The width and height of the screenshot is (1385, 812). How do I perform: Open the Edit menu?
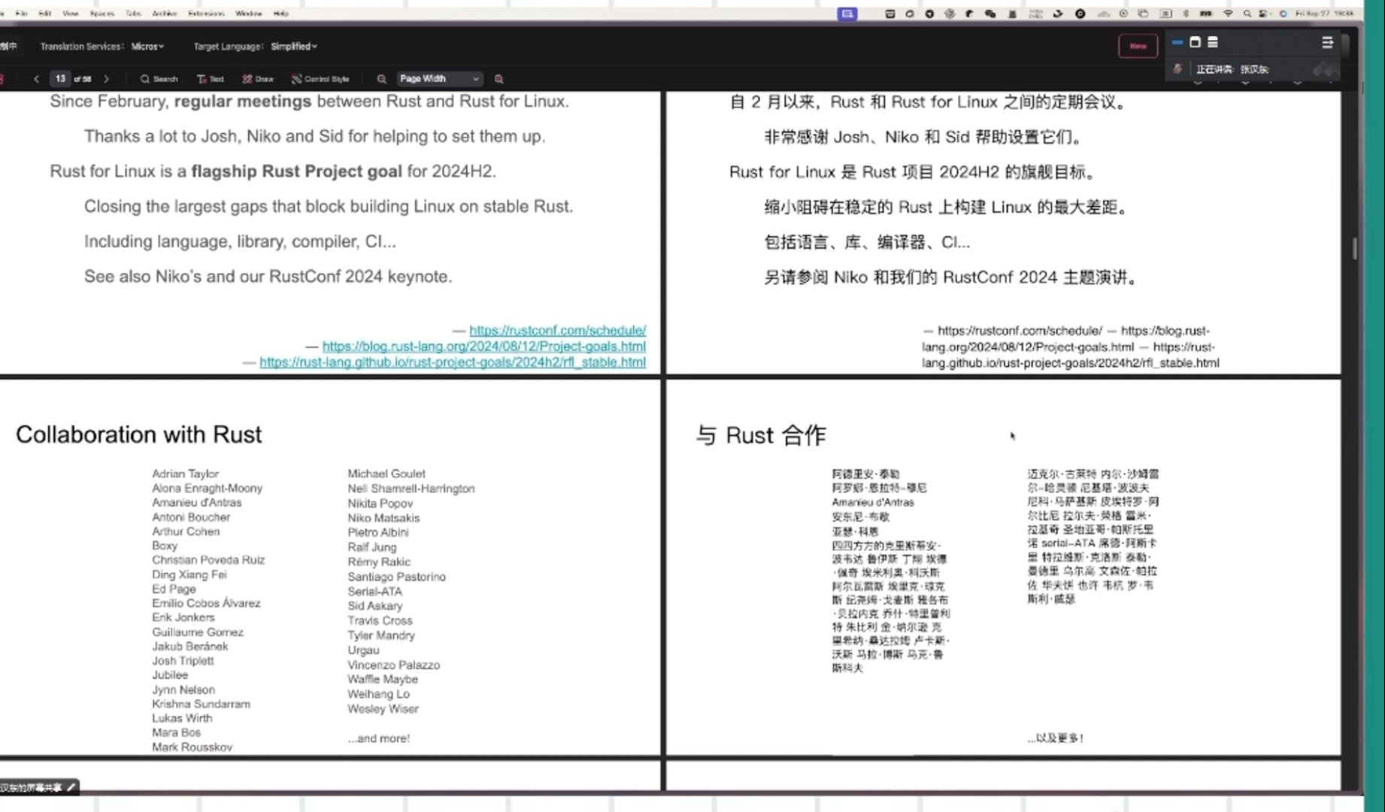pyautogui.click(x=45, y=14)
